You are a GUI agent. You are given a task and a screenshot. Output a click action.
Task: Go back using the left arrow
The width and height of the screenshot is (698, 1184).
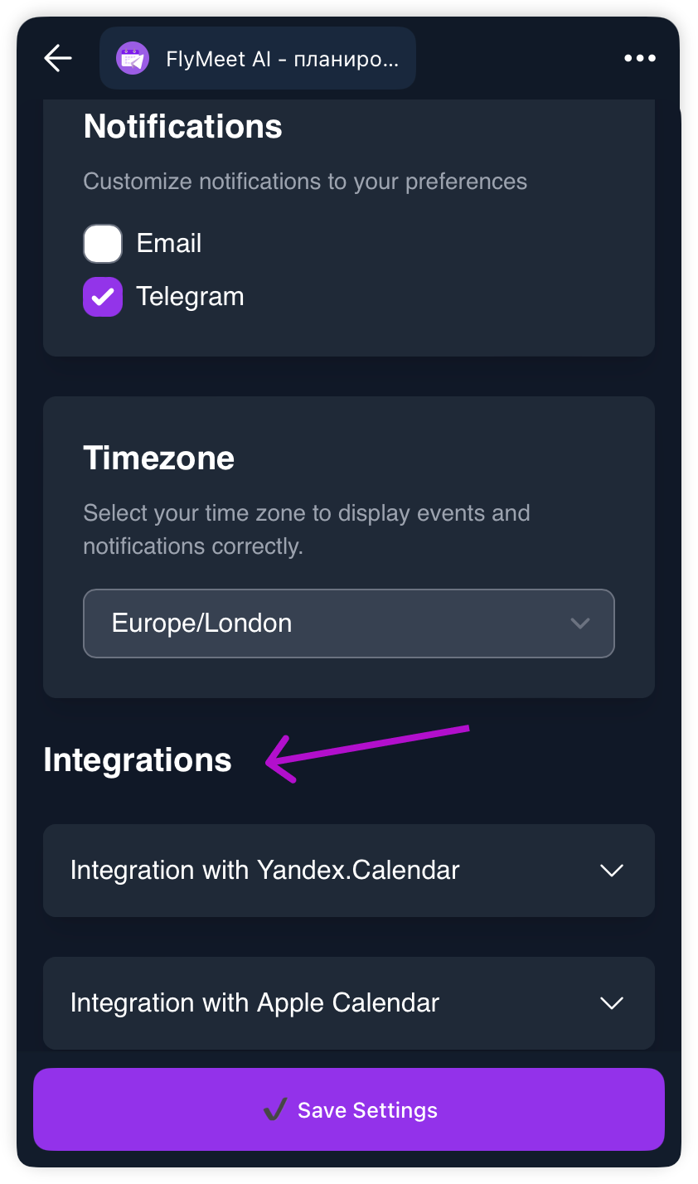pyautogui.click(x=58, y=58)
